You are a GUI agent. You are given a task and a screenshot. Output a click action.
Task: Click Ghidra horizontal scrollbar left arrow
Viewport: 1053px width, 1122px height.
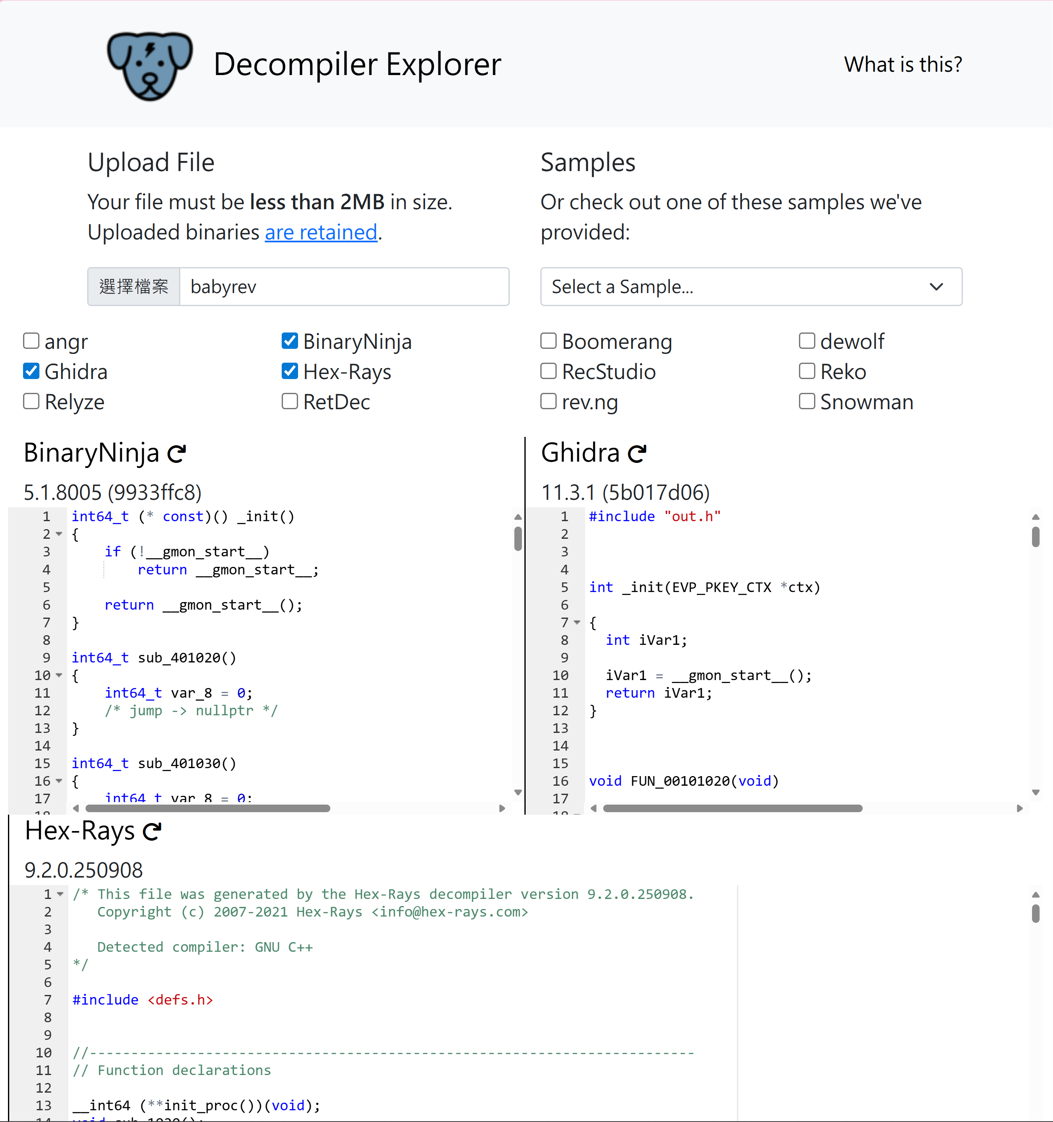tap(594, 808)
